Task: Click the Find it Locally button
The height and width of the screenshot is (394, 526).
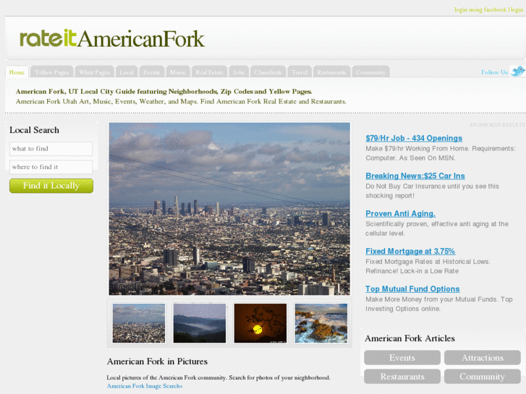Action: [51, 186]
